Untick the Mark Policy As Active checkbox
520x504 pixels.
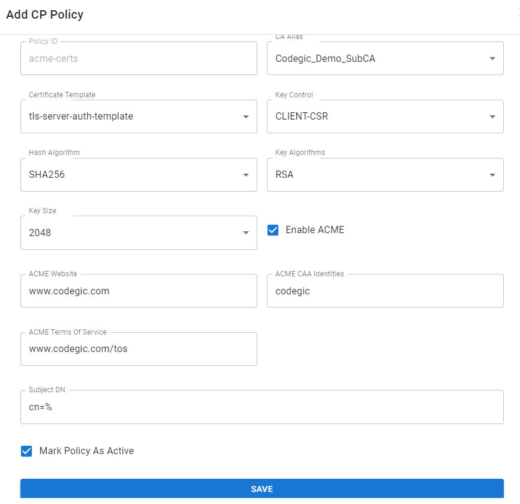26,451
